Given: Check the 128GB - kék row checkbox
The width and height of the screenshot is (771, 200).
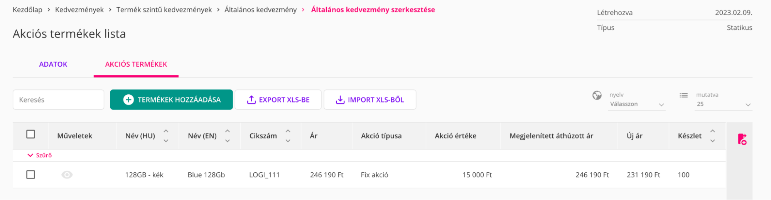Looking at the screenshot, I should [31, 175].
